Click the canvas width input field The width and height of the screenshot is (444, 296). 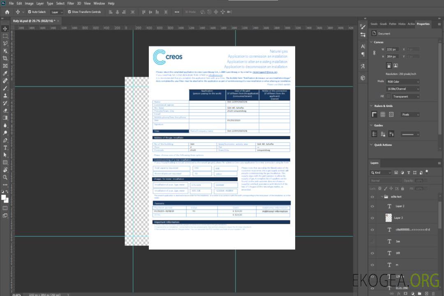pos(392,49)
